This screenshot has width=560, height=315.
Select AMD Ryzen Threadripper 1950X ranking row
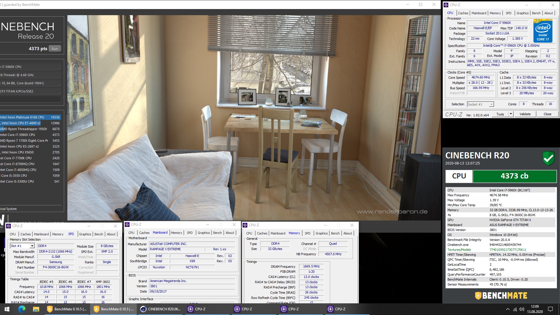[30, 129]
